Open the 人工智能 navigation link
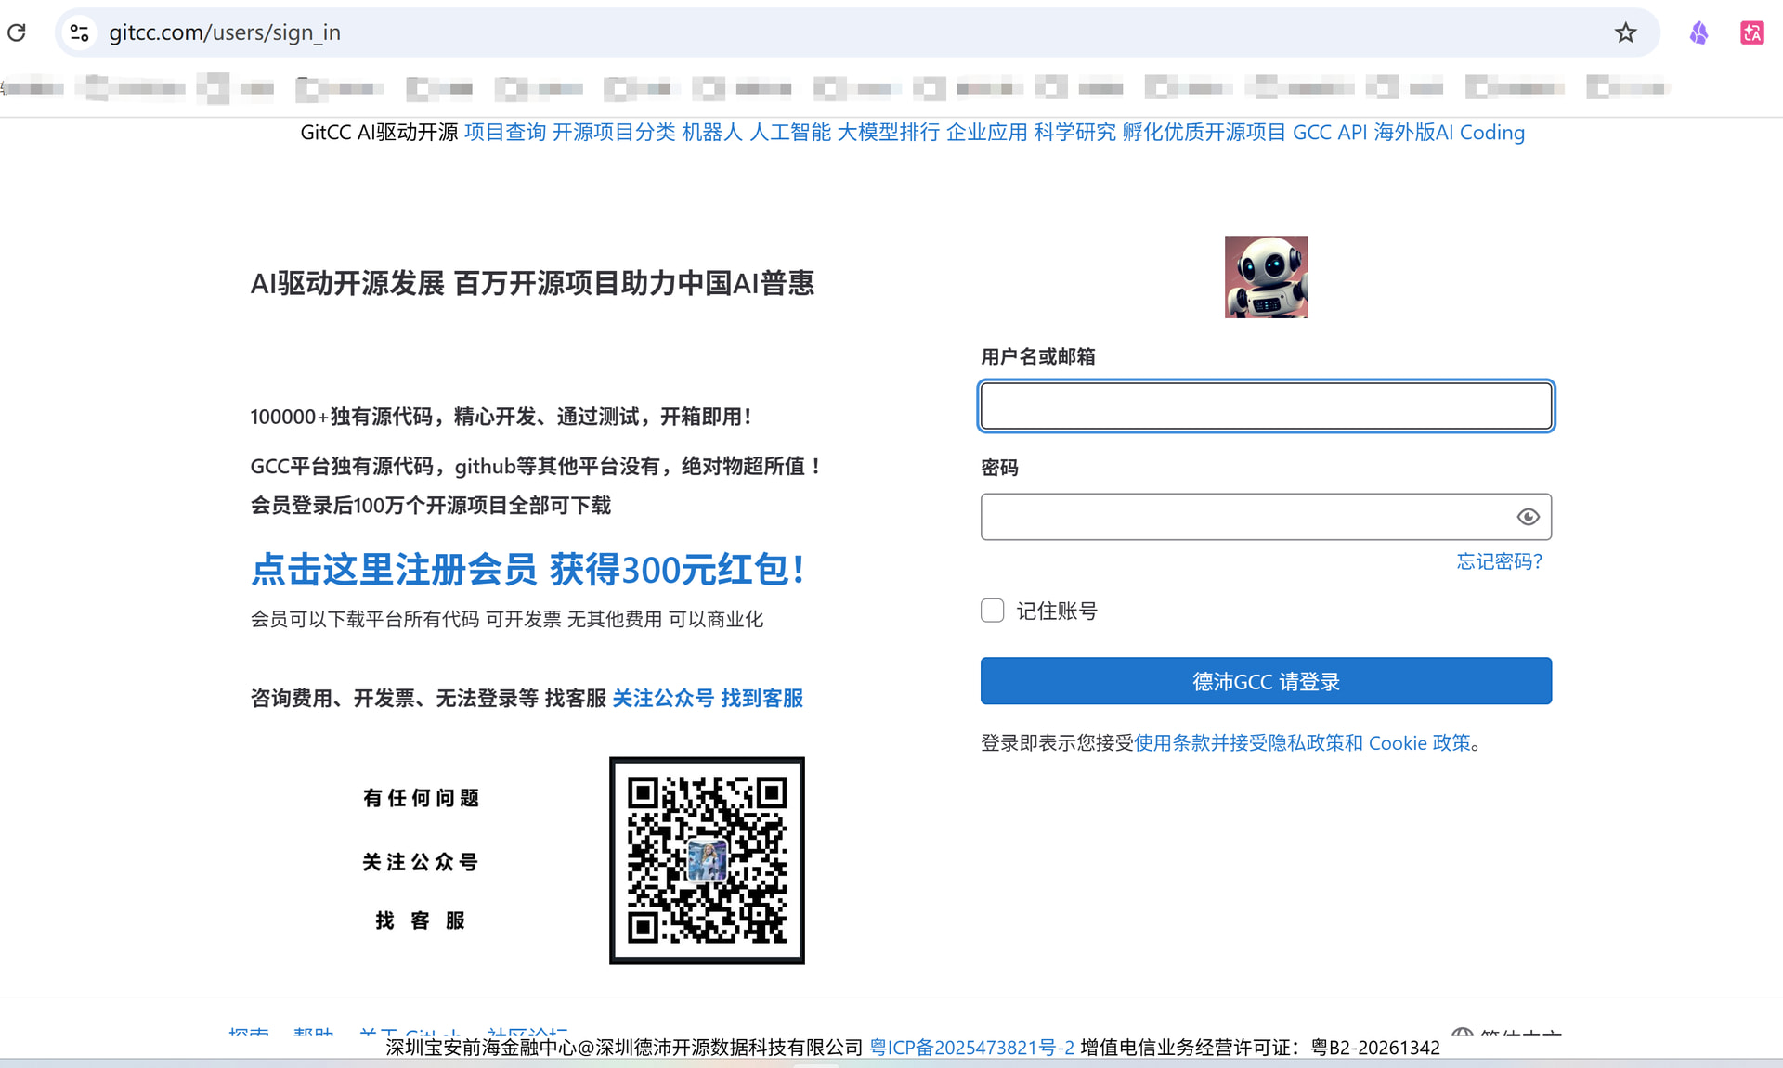1783x1068 pixels. pos(790,133)
